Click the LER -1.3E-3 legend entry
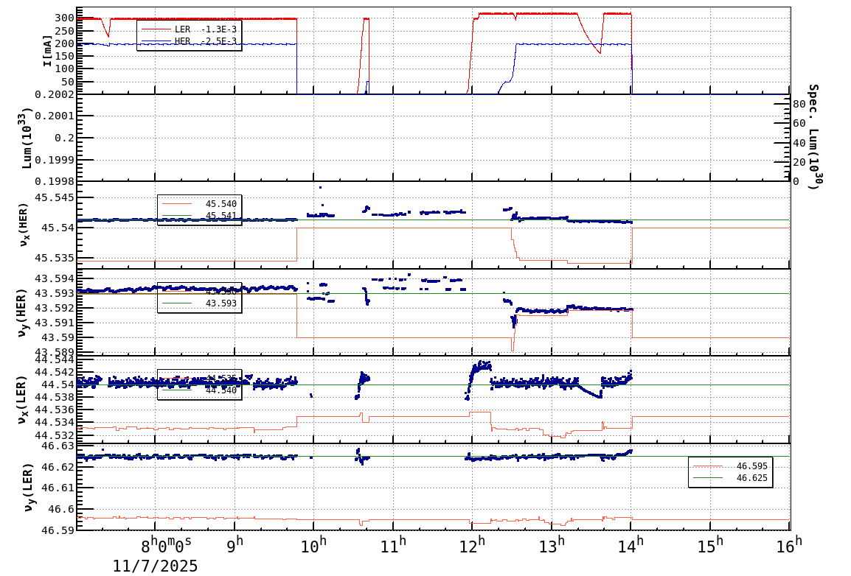The image size is (851, 576). tap(189, 29)
